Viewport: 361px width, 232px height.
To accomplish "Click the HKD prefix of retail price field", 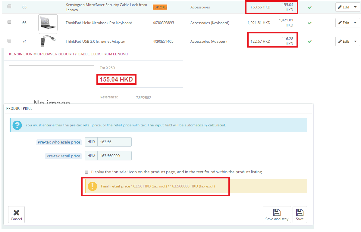I will pyautogui.click(x=91, y=156).
